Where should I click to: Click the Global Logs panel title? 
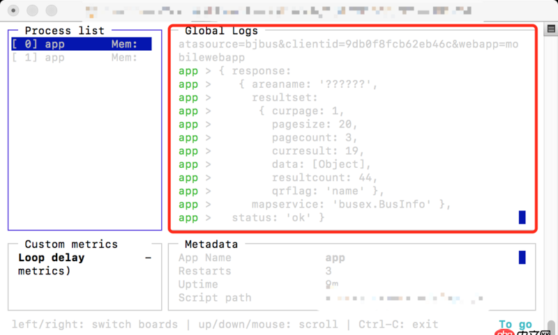(x=221, y=31)
